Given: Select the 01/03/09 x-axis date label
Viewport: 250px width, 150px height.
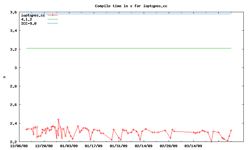Looking at the screenshot, I should [69, 146].
